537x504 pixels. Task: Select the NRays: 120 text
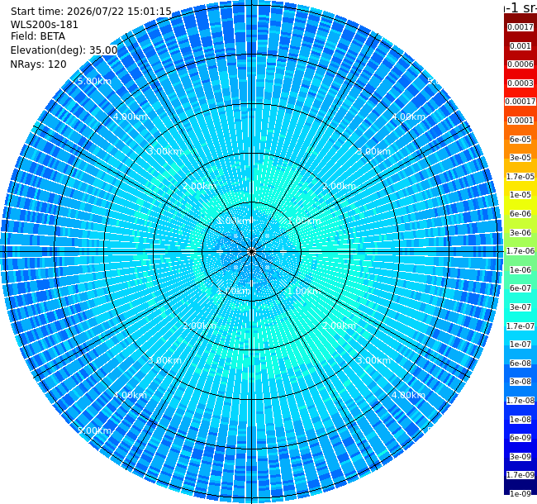tap(38, 64)
